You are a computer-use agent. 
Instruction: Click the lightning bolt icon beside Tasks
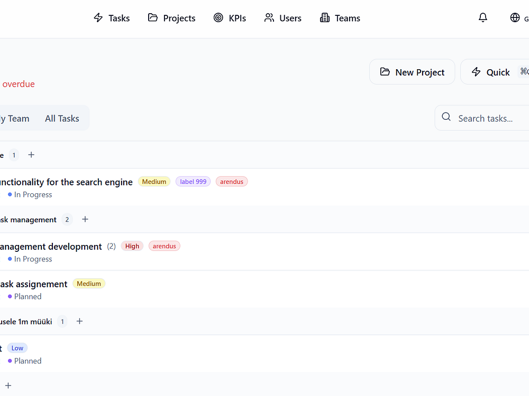coord(98,17)
